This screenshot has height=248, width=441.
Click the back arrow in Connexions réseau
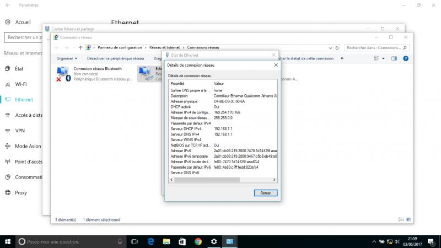click(x=57, y=48)
